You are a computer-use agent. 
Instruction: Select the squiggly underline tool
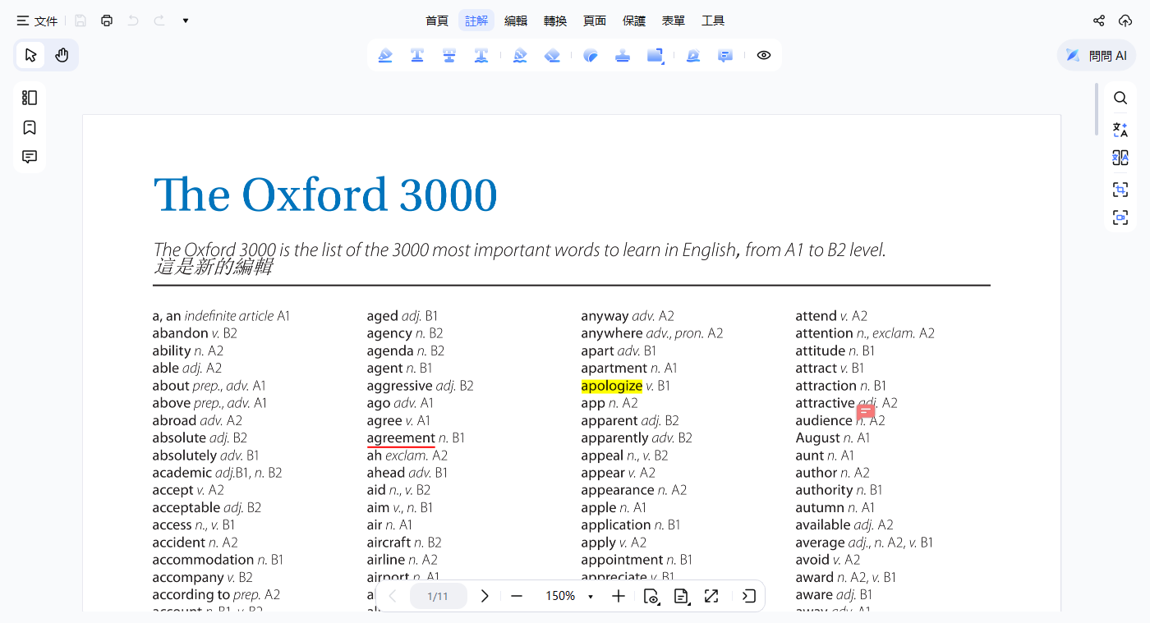click(x=481, y=55)
